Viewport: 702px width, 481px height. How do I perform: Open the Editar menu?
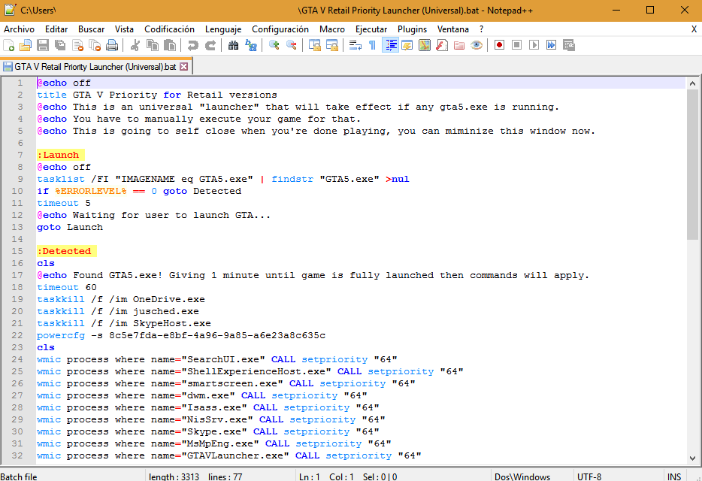[56, 29]
